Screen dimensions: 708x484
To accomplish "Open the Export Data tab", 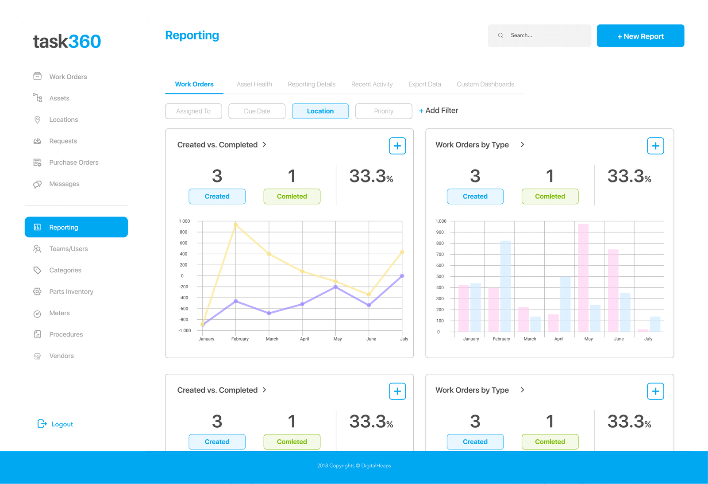I will coord(424,84).
